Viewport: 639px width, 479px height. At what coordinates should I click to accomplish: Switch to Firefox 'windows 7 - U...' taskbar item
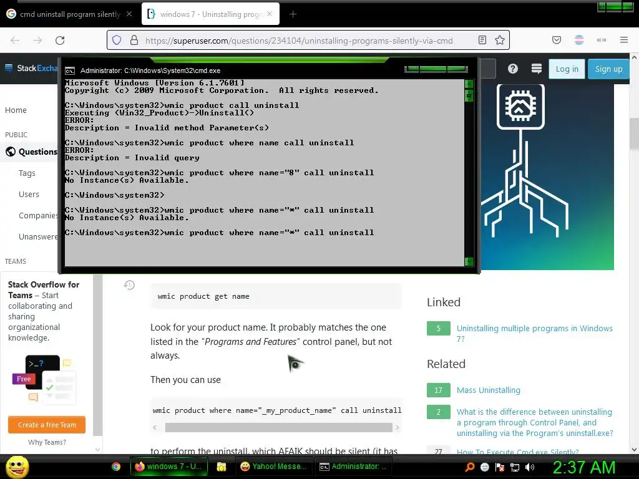(168, 467)
